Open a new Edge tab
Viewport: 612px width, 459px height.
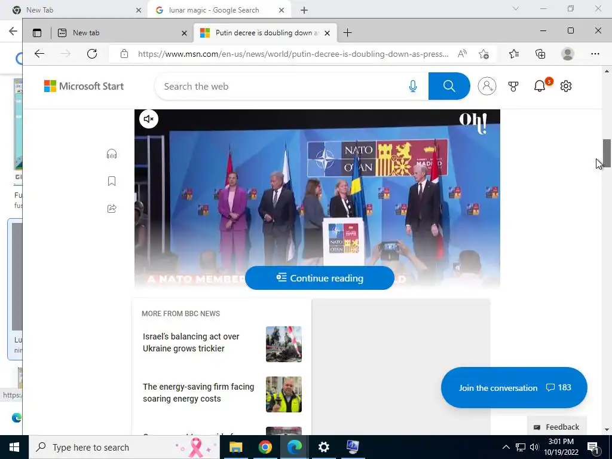pos(347,33)
